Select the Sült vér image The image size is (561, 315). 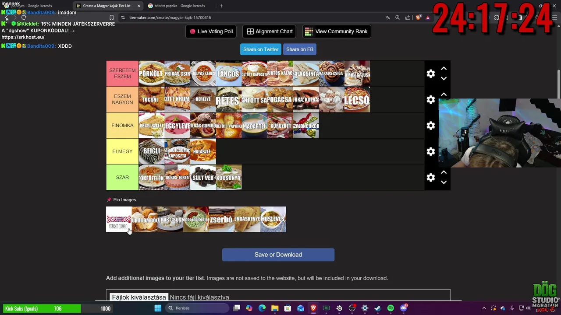[203, 177]
